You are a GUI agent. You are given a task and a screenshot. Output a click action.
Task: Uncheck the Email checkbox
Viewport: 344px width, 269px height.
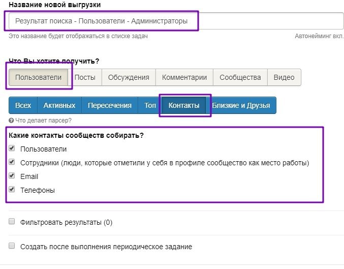point(12,176)
